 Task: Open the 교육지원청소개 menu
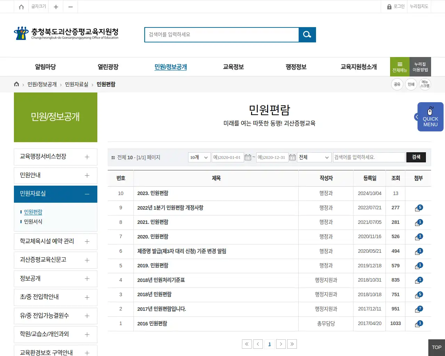[358, 67]
